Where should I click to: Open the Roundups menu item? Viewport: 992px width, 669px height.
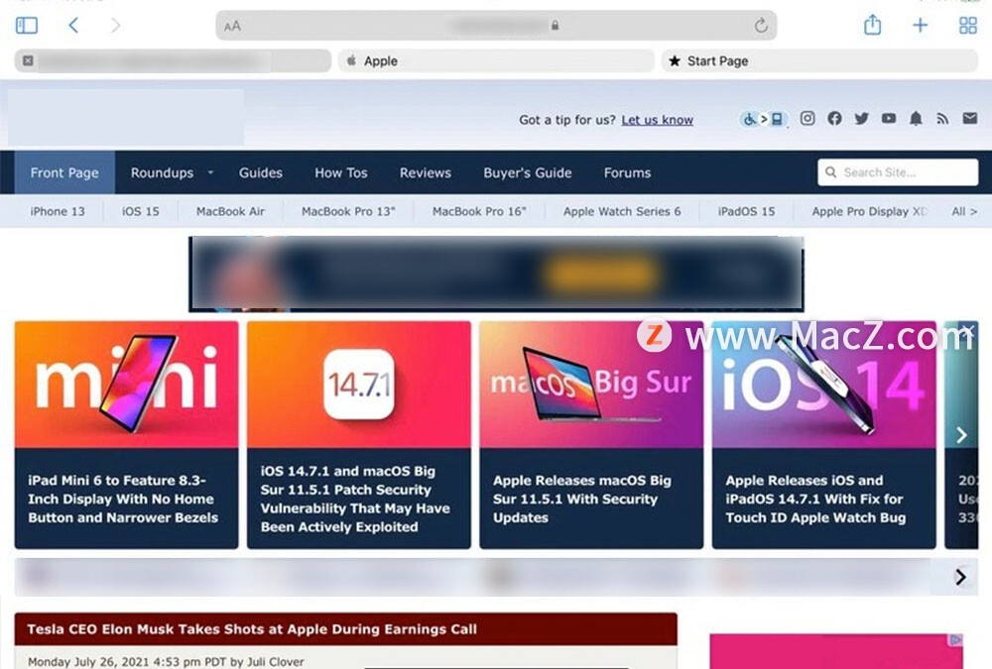coord(162,172)
